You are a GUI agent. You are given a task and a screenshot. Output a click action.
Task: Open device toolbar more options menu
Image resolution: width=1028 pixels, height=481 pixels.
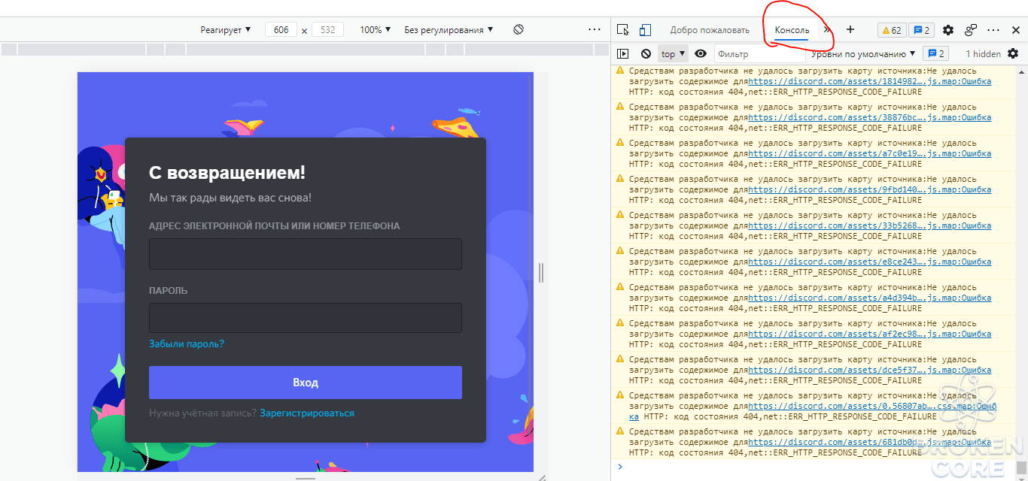[x=595, y=30]
